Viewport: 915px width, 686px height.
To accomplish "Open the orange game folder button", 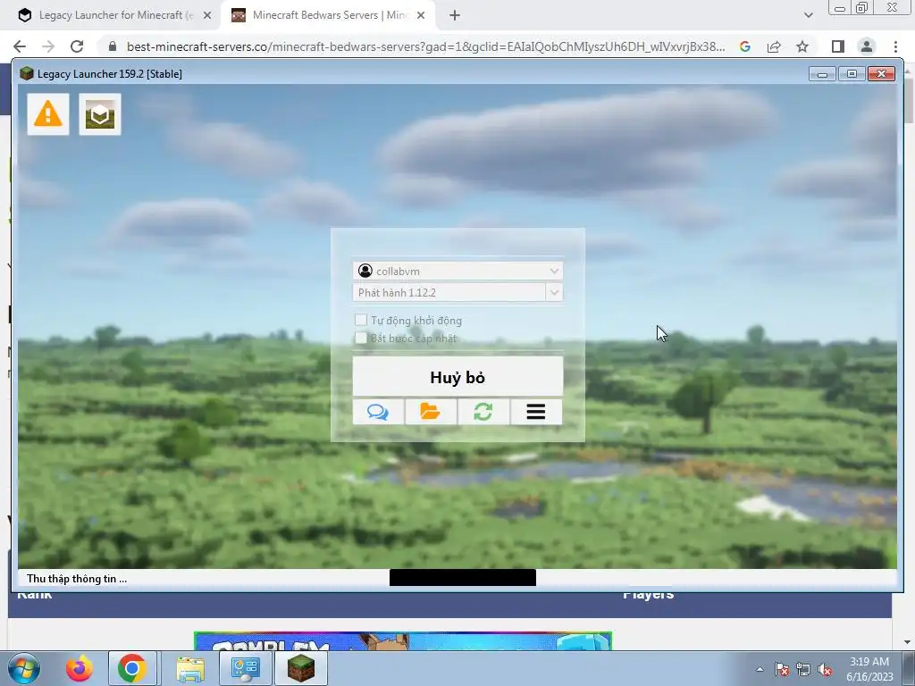I will (x=431, y=412).
